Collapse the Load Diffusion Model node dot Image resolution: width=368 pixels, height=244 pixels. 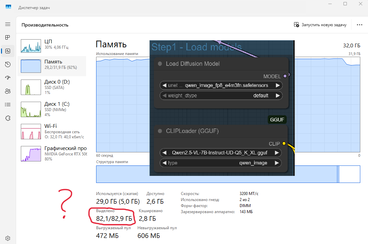[160, 64]
